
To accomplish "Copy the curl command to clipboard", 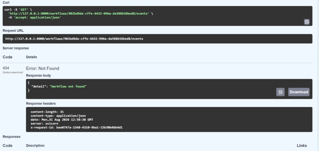I will click(x=307, y=22).
